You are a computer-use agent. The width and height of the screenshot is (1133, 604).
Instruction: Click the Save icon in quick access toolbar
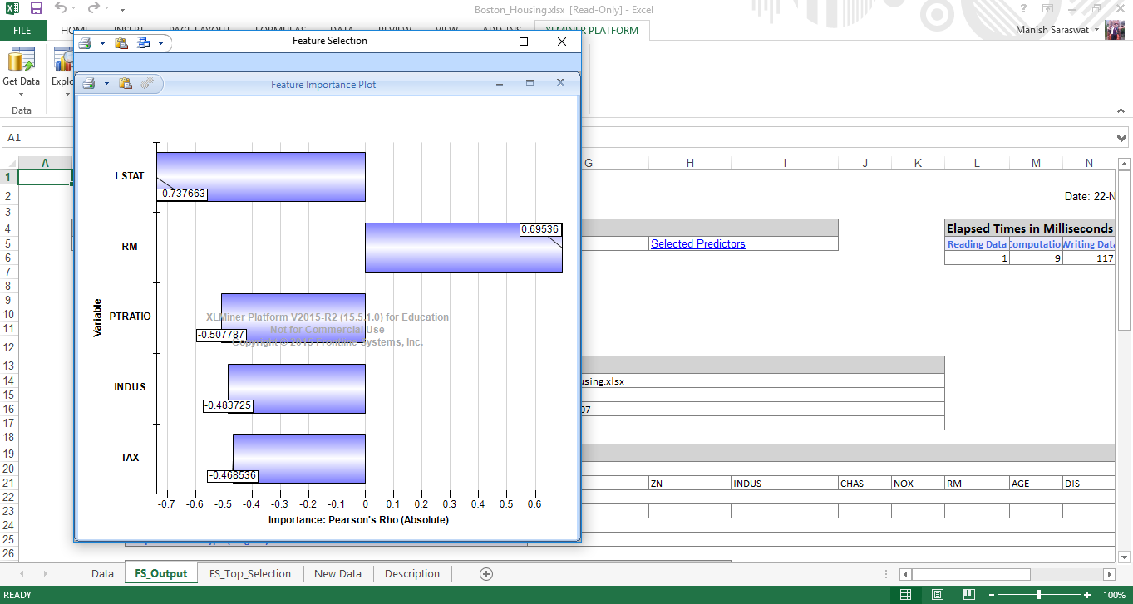point(36,9)
